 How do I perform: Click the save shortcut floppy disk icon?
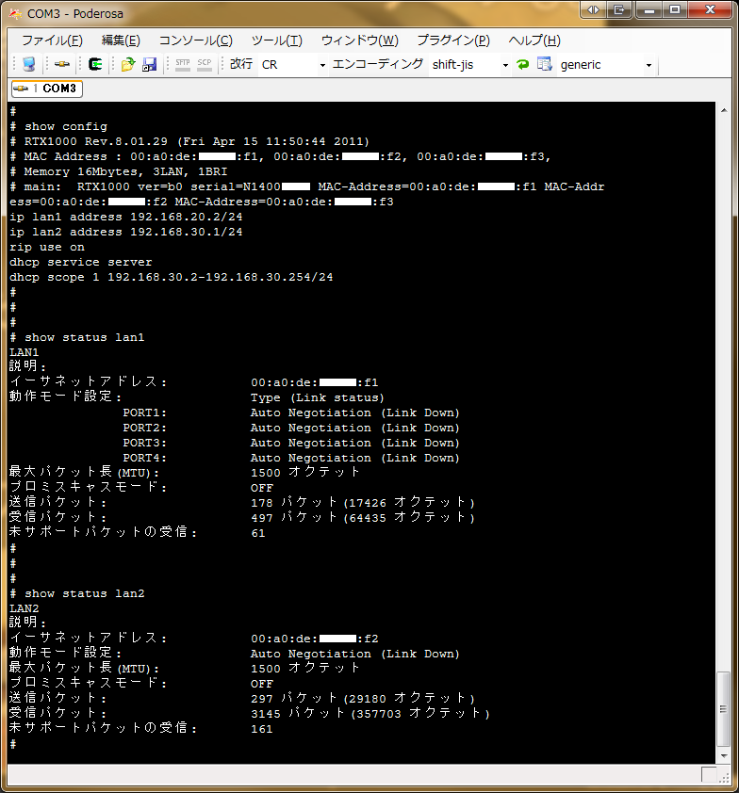coord(149,65)
